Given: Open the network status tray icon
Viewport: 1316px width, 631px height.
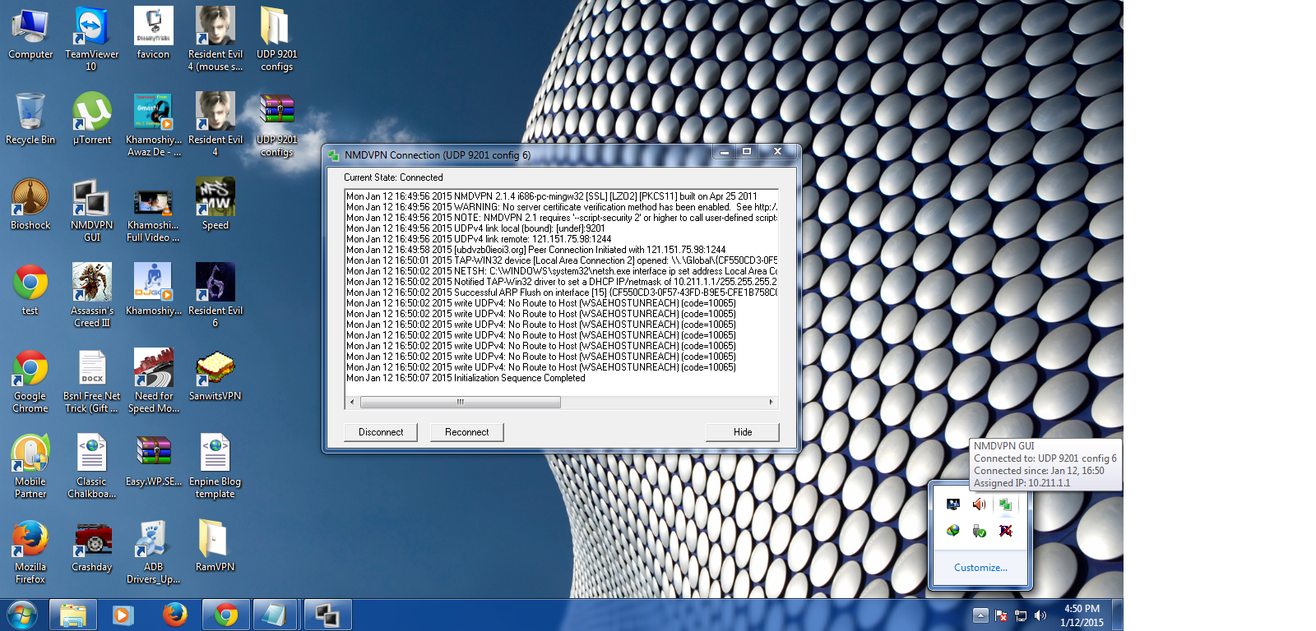Looking at the screenshot, I should click(x=1021, y=615).
